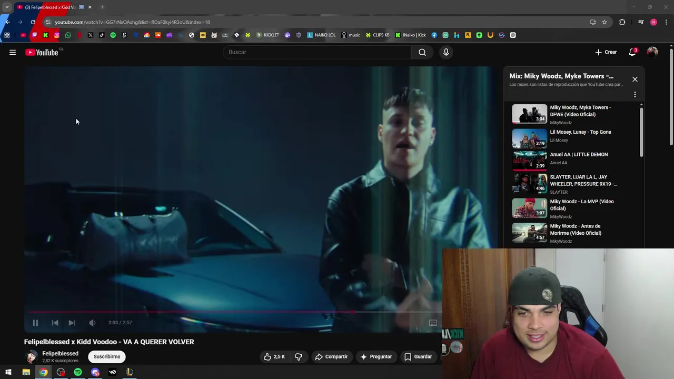Start voice search with the microphone
The height and width of the screenshot is (379, 674).
pyautogui.click(x=446, y=52)
